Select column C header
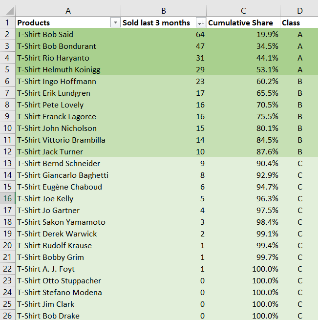 [x=243, y=11]
